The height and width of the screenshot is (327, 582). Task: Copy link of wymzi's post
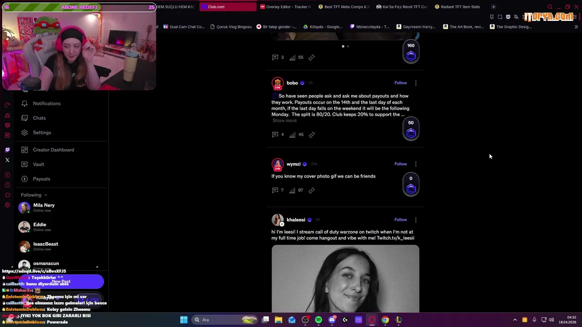(312, 190)
